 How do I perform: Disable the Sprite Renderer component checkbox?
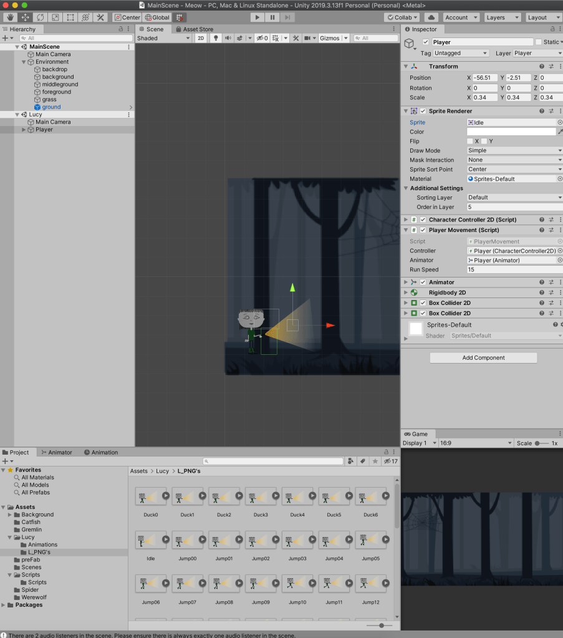tap(423, 111)
